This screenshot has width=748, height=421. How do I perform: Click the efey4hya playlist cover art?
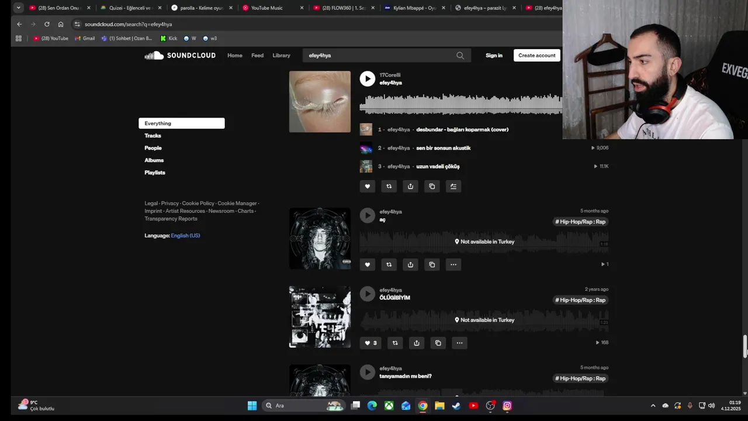pyautogui.click(x=320, y=102)
